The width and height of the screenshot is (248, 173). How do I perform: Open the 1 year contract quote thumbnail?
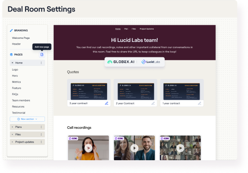tap(181, 91)
